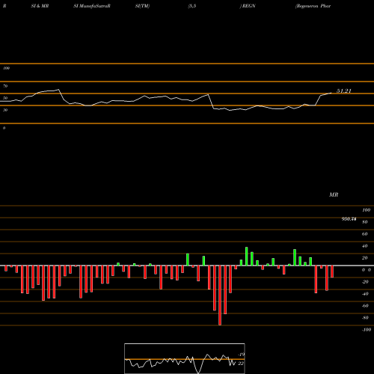Click the '-80' axis label on MR panel
Image resolution: width=374 pixels, height=374 pixels.
(365, 318)
